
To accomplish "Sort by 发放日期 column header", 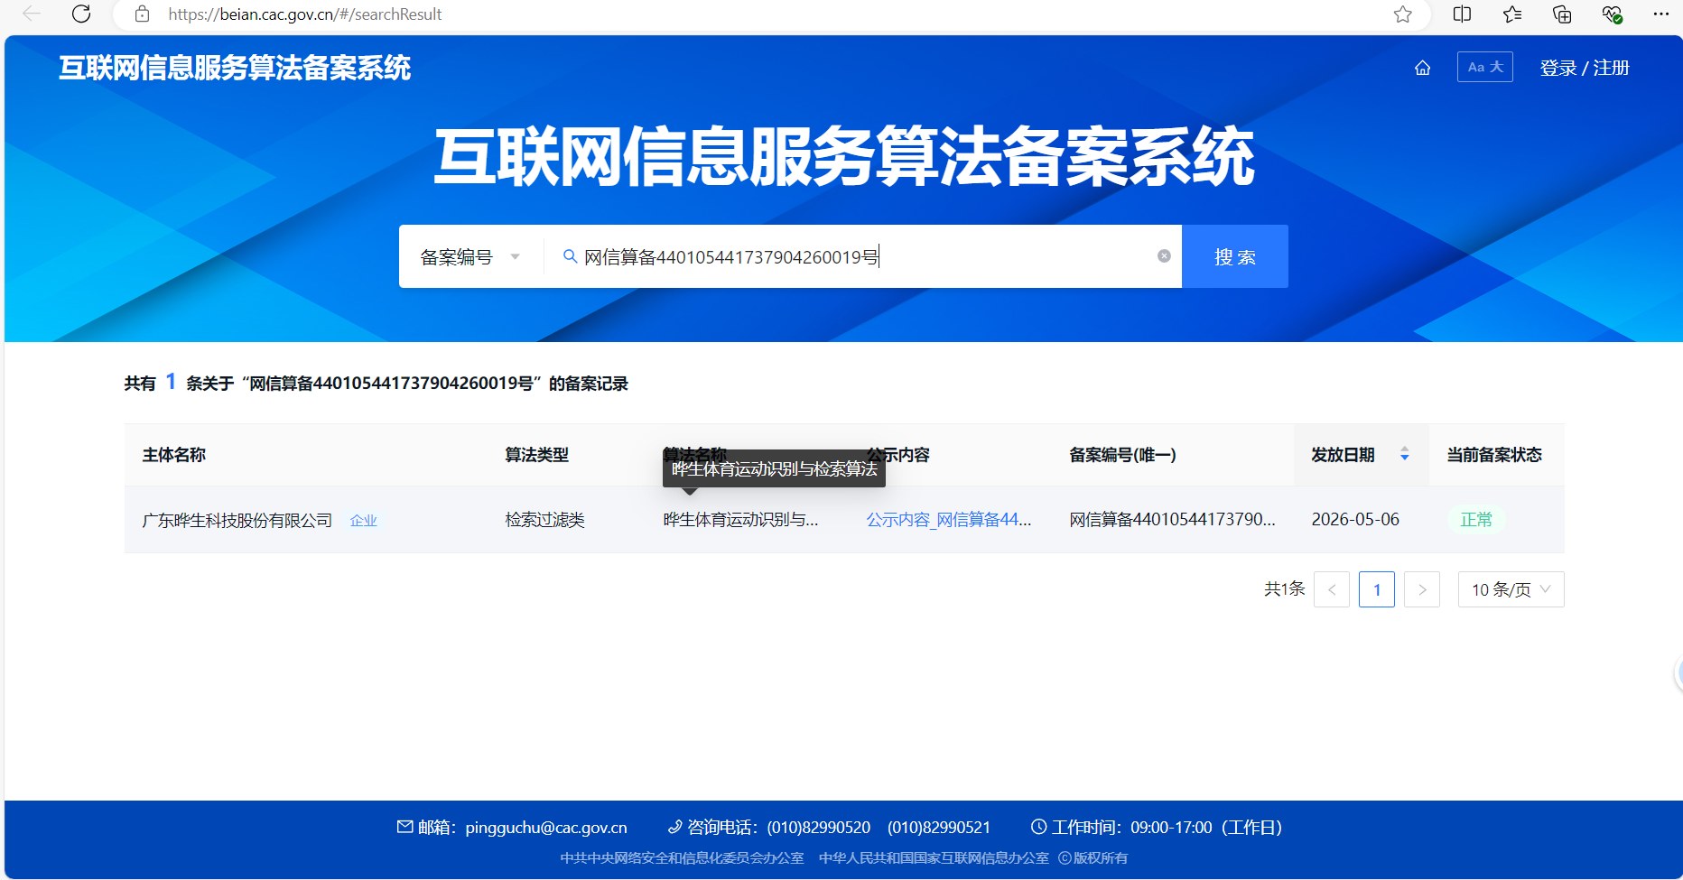I will (1361, 455).
